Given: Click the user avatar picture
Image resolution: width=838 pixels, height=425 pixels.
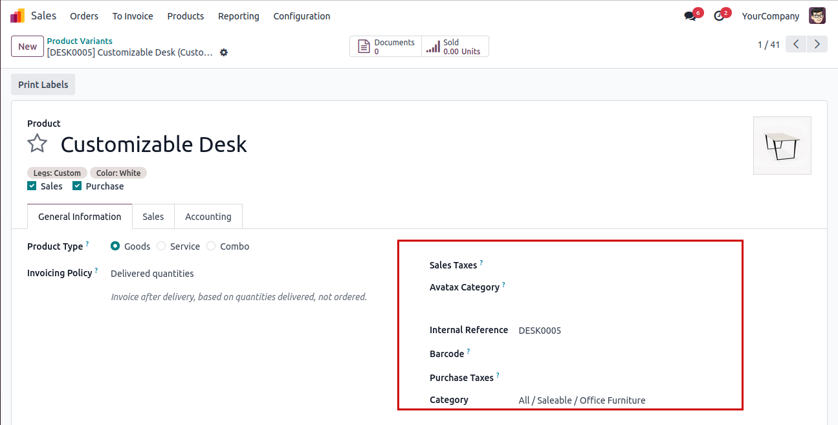Looking at the screenshot, I should (817, 16).
